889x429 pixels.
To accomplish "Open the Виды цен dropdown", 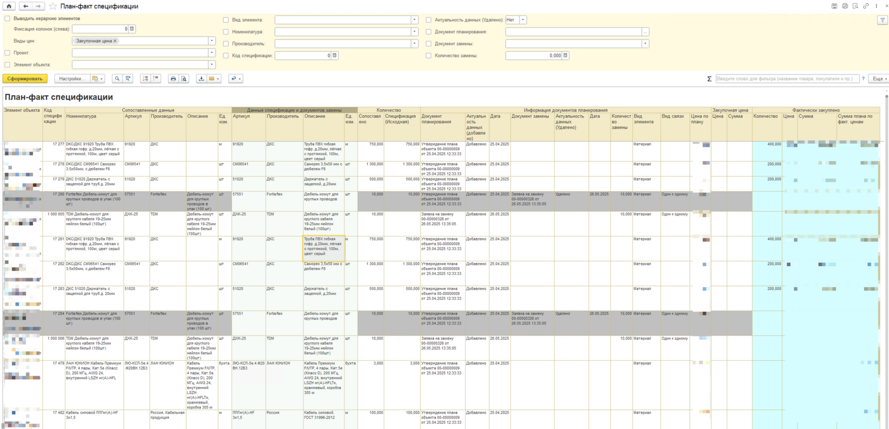I will pyautogui.click(x=212, y=41).
